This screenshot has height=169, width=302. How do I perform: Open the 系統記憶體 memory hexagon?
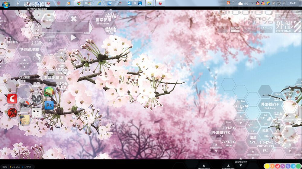[53, 78]
